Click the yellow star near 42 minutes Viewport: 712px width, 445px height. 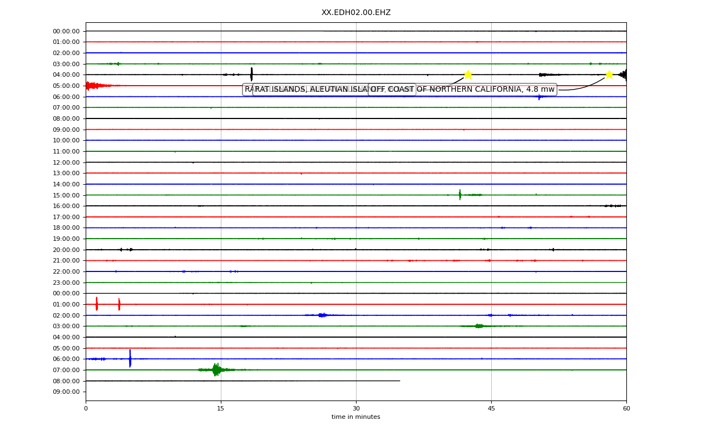click(468, 75)
